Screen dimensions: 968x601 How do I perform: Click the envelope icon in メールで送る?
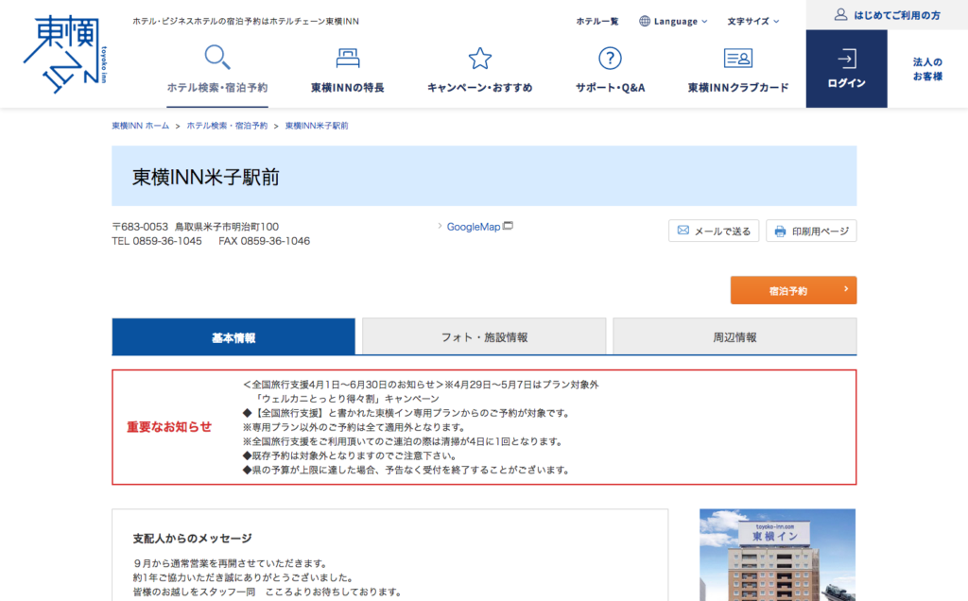[683, 231]
